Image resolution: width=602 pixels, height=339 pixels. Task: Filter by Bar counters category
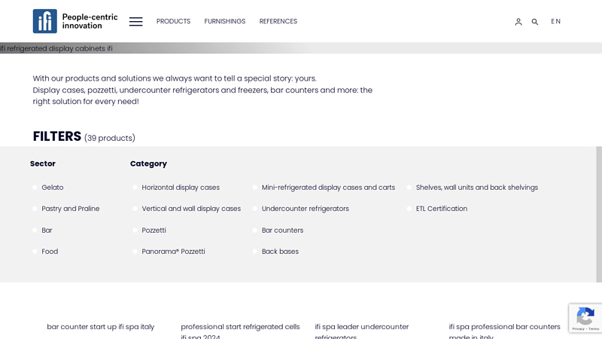278,231
